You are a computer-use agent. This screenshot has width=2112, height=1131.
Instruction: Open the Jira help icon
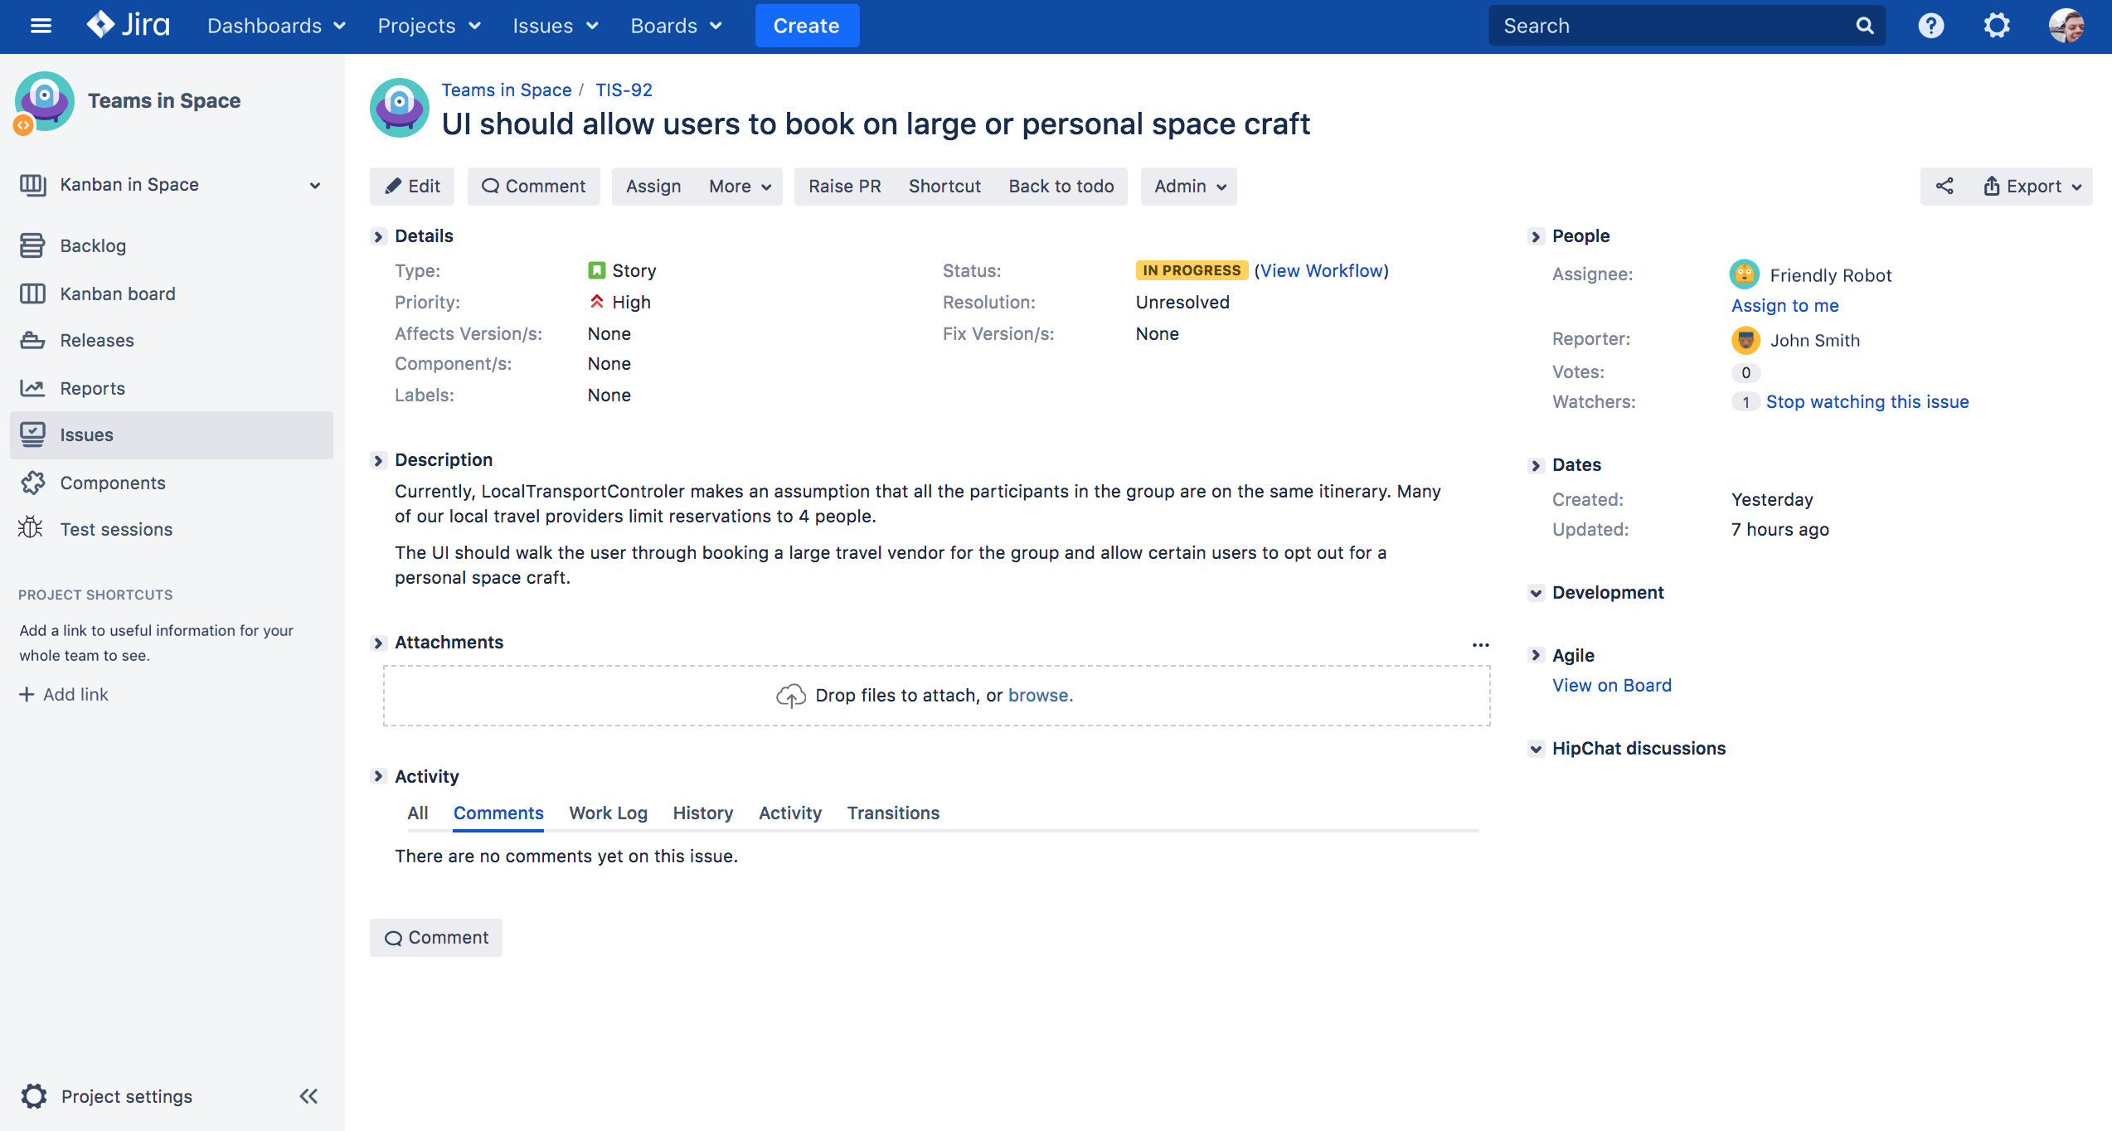(1930, 26)
